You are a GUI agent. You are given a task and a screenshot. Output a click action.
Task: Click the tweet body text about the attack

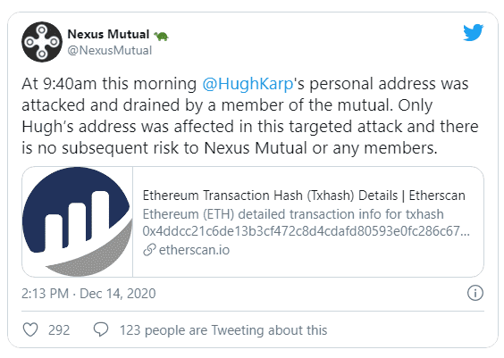click(250, 116)
